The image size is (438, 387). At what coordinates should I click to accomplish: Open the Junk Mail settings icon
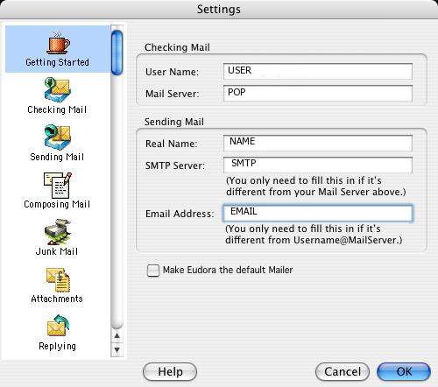58,232
